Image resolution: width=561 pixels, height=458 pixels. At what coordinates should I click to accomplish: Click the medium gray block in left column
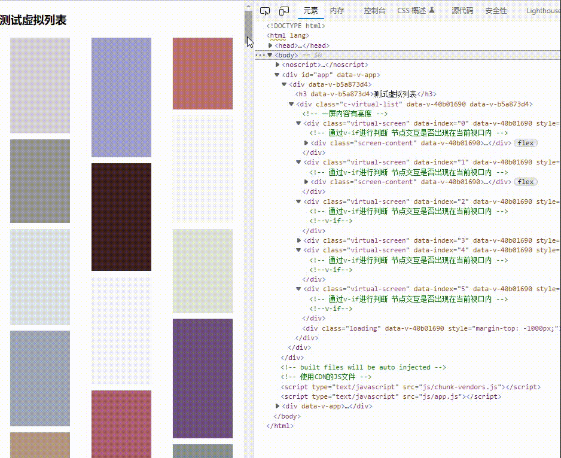40,181
